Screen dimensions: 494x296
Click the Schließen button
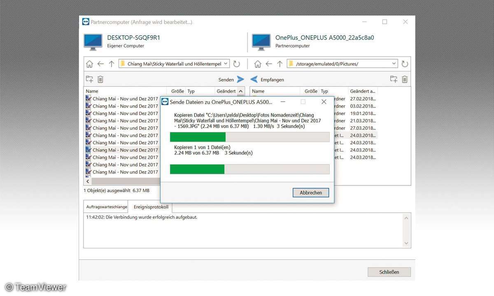[389, 272]
